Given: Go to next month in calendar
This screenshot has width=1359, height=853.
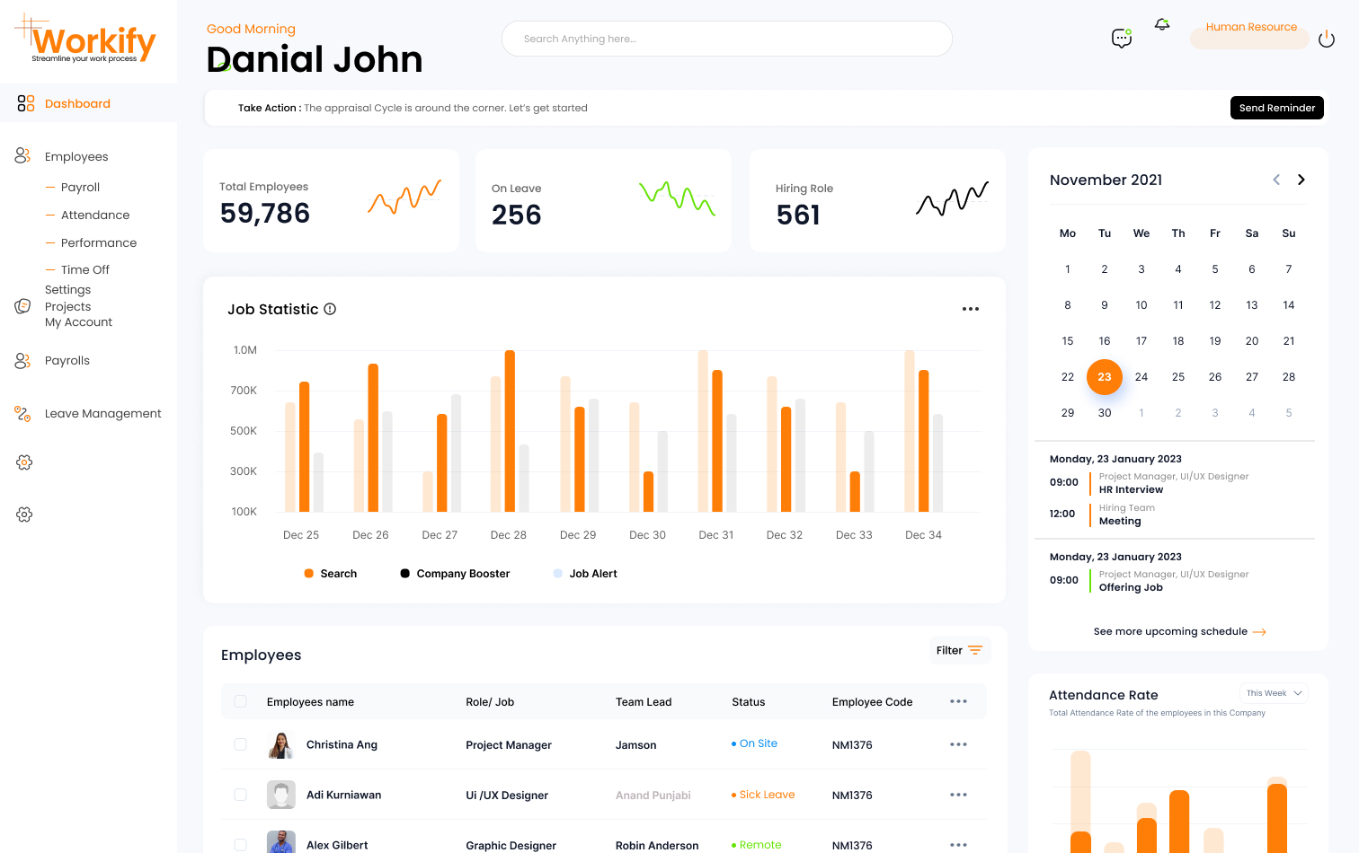Looking at the screenshot, I should 1301,180.
